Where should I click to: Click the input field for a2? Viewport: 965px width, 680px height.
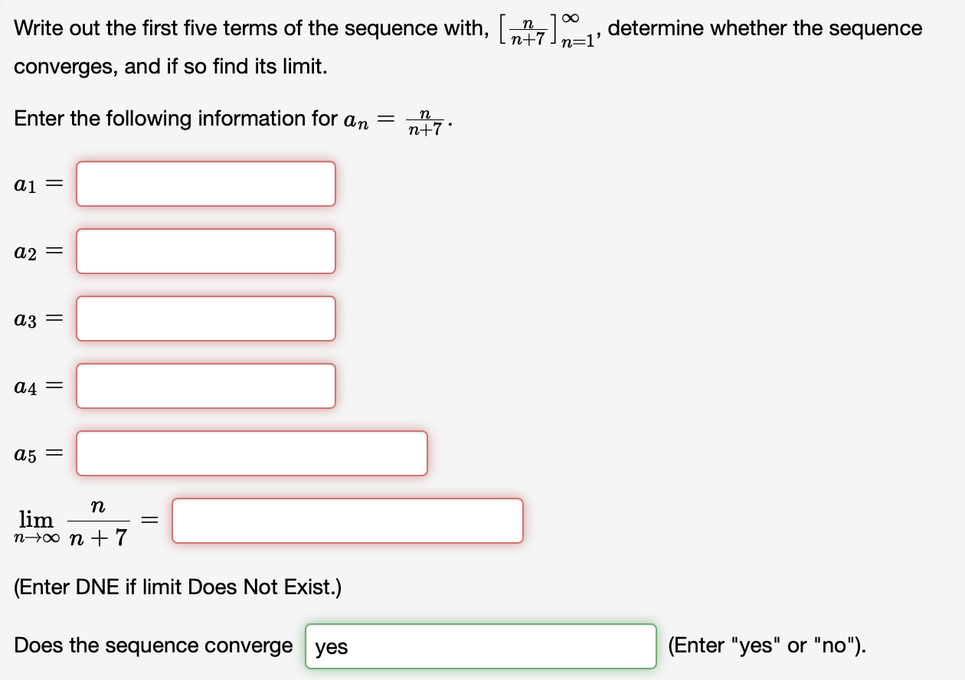coord(205,251)
